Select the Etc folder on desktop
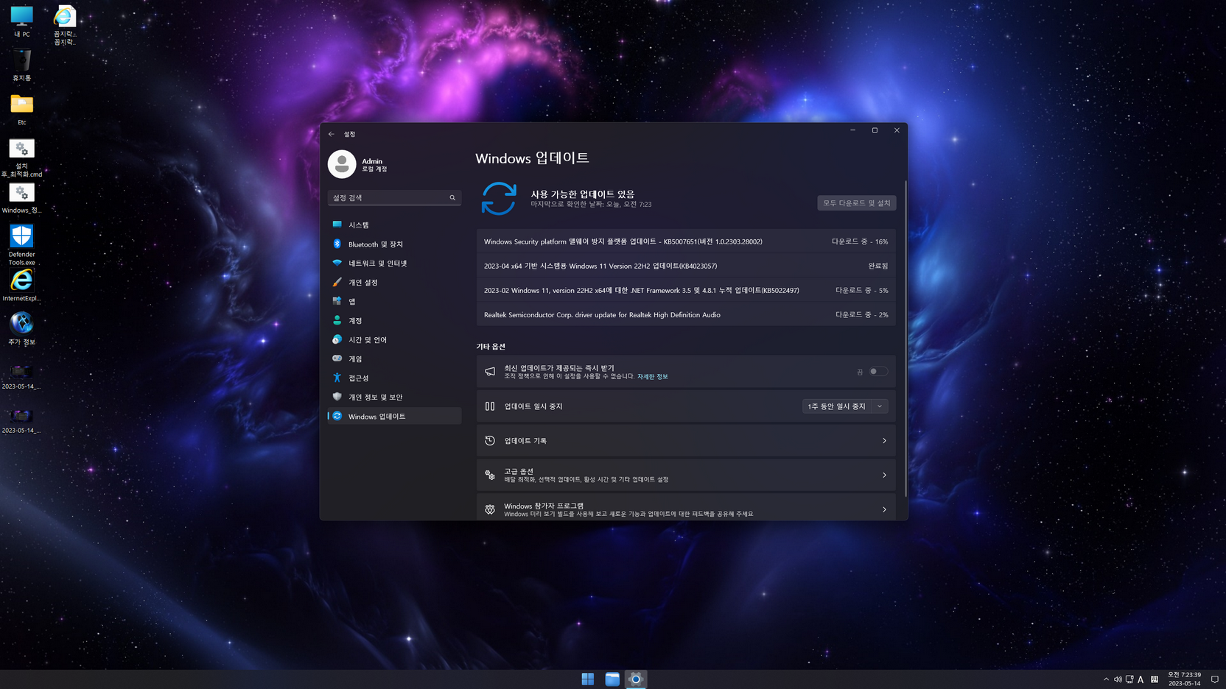This screenshot has width=1226, height=689. (x=21, y=109)
